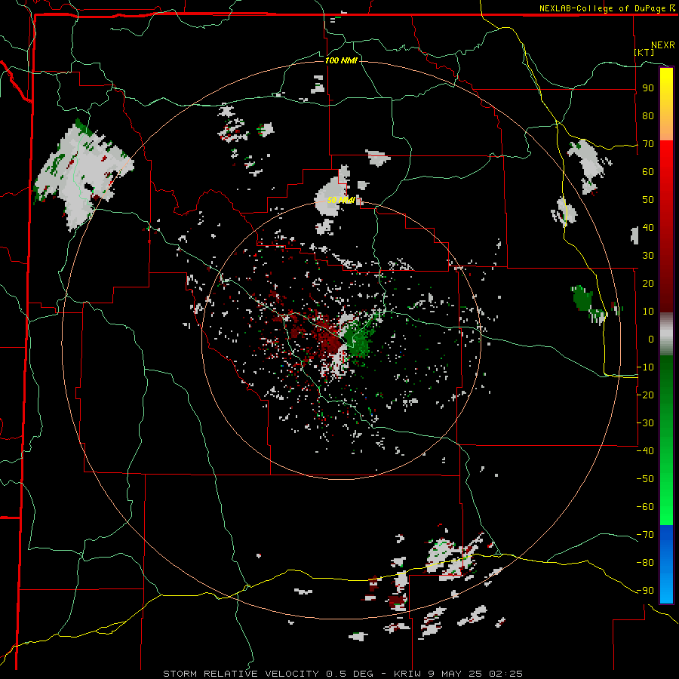Pick the blue segment of the color bar

point(666,564)
